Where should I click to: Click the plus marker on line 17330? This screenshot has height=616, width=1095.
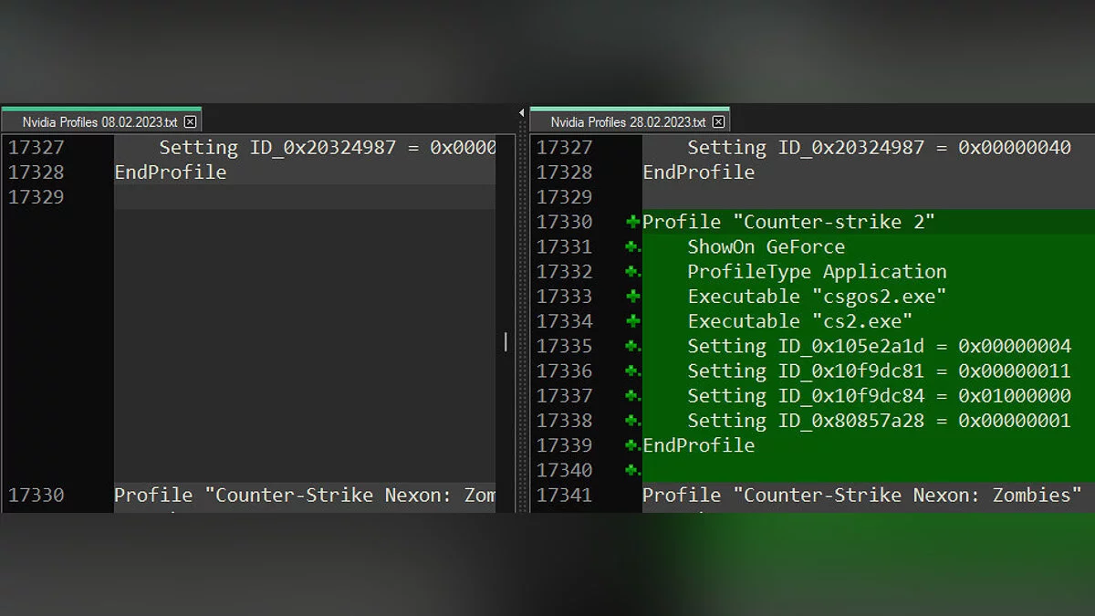pyautogui.click(x=632, y=222)
